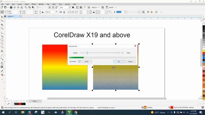Click Cancel in Gaussian Blur dialog
This screenshot has width=205, height=115.
click(x=130, y=62)
